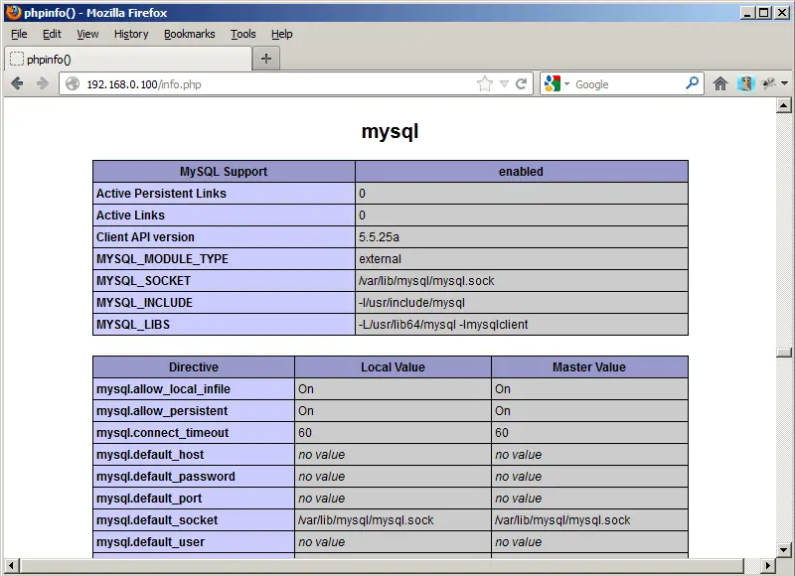
Task: Open a new tab with plus button
Action: (x=266, y=59)
